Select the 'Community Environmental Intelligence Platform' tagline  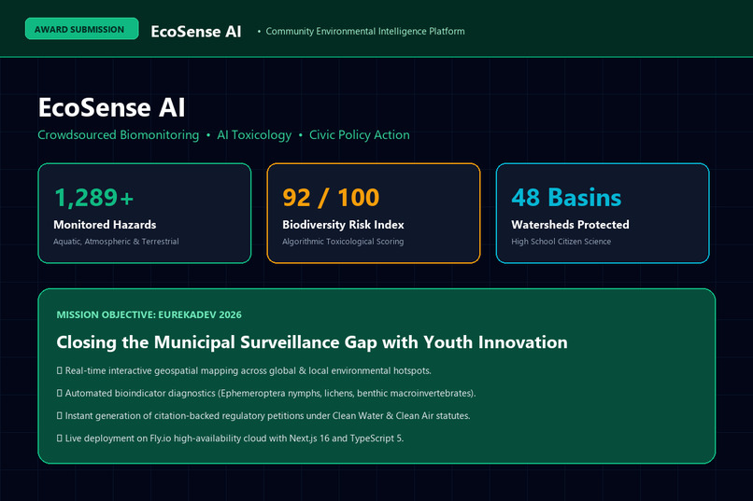pos(365,31)
